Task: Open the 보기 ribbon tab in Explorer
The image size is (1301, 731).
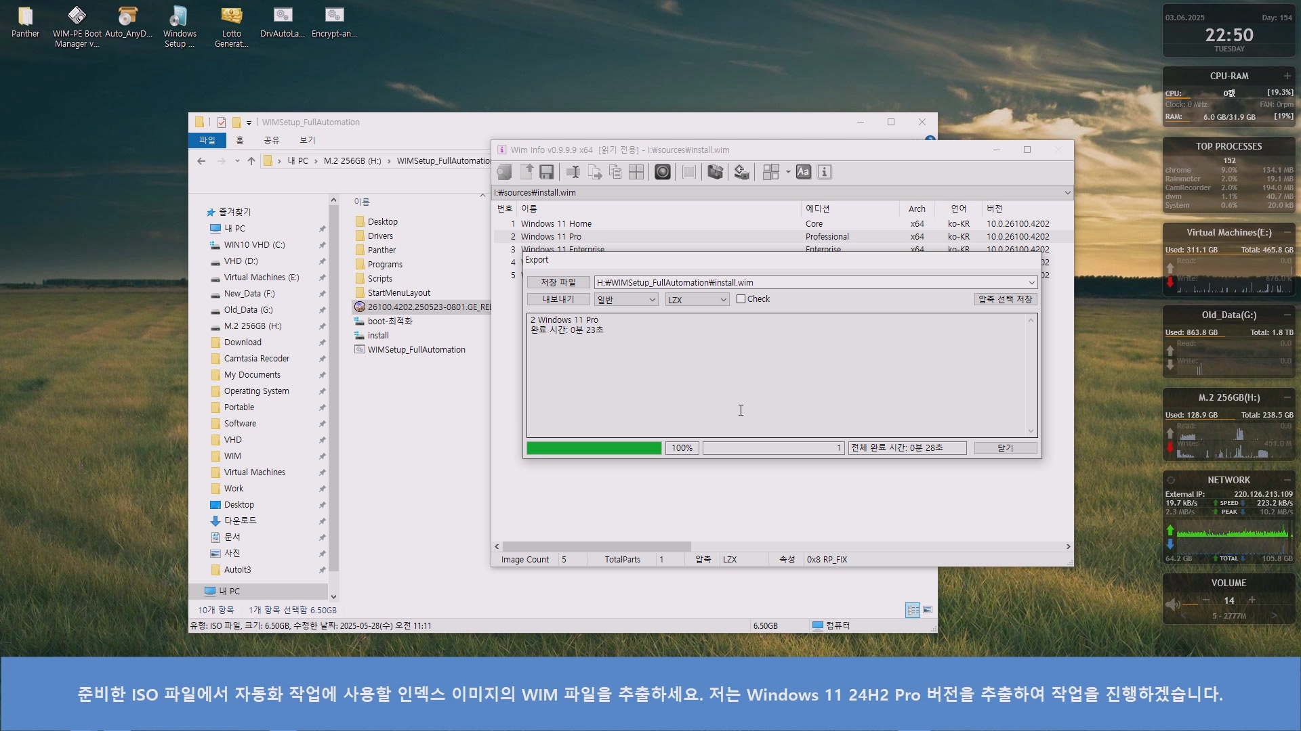Action: click(307, 140)
